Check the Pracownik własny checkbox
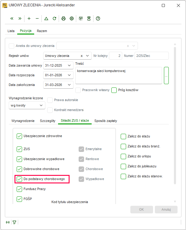 point(78,90)
